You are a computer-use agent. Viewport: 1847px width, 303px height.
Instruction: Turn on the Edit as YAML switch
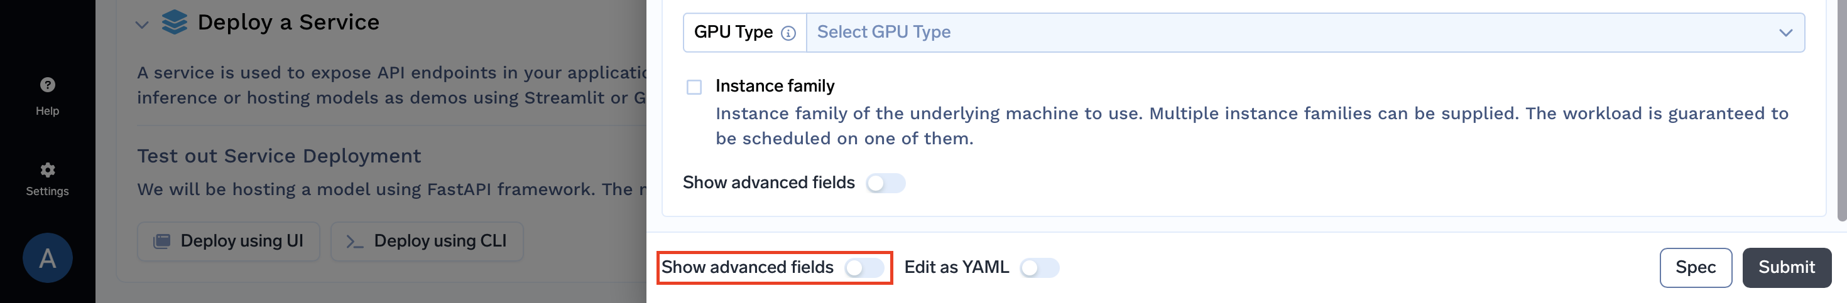click(1039, 268)
